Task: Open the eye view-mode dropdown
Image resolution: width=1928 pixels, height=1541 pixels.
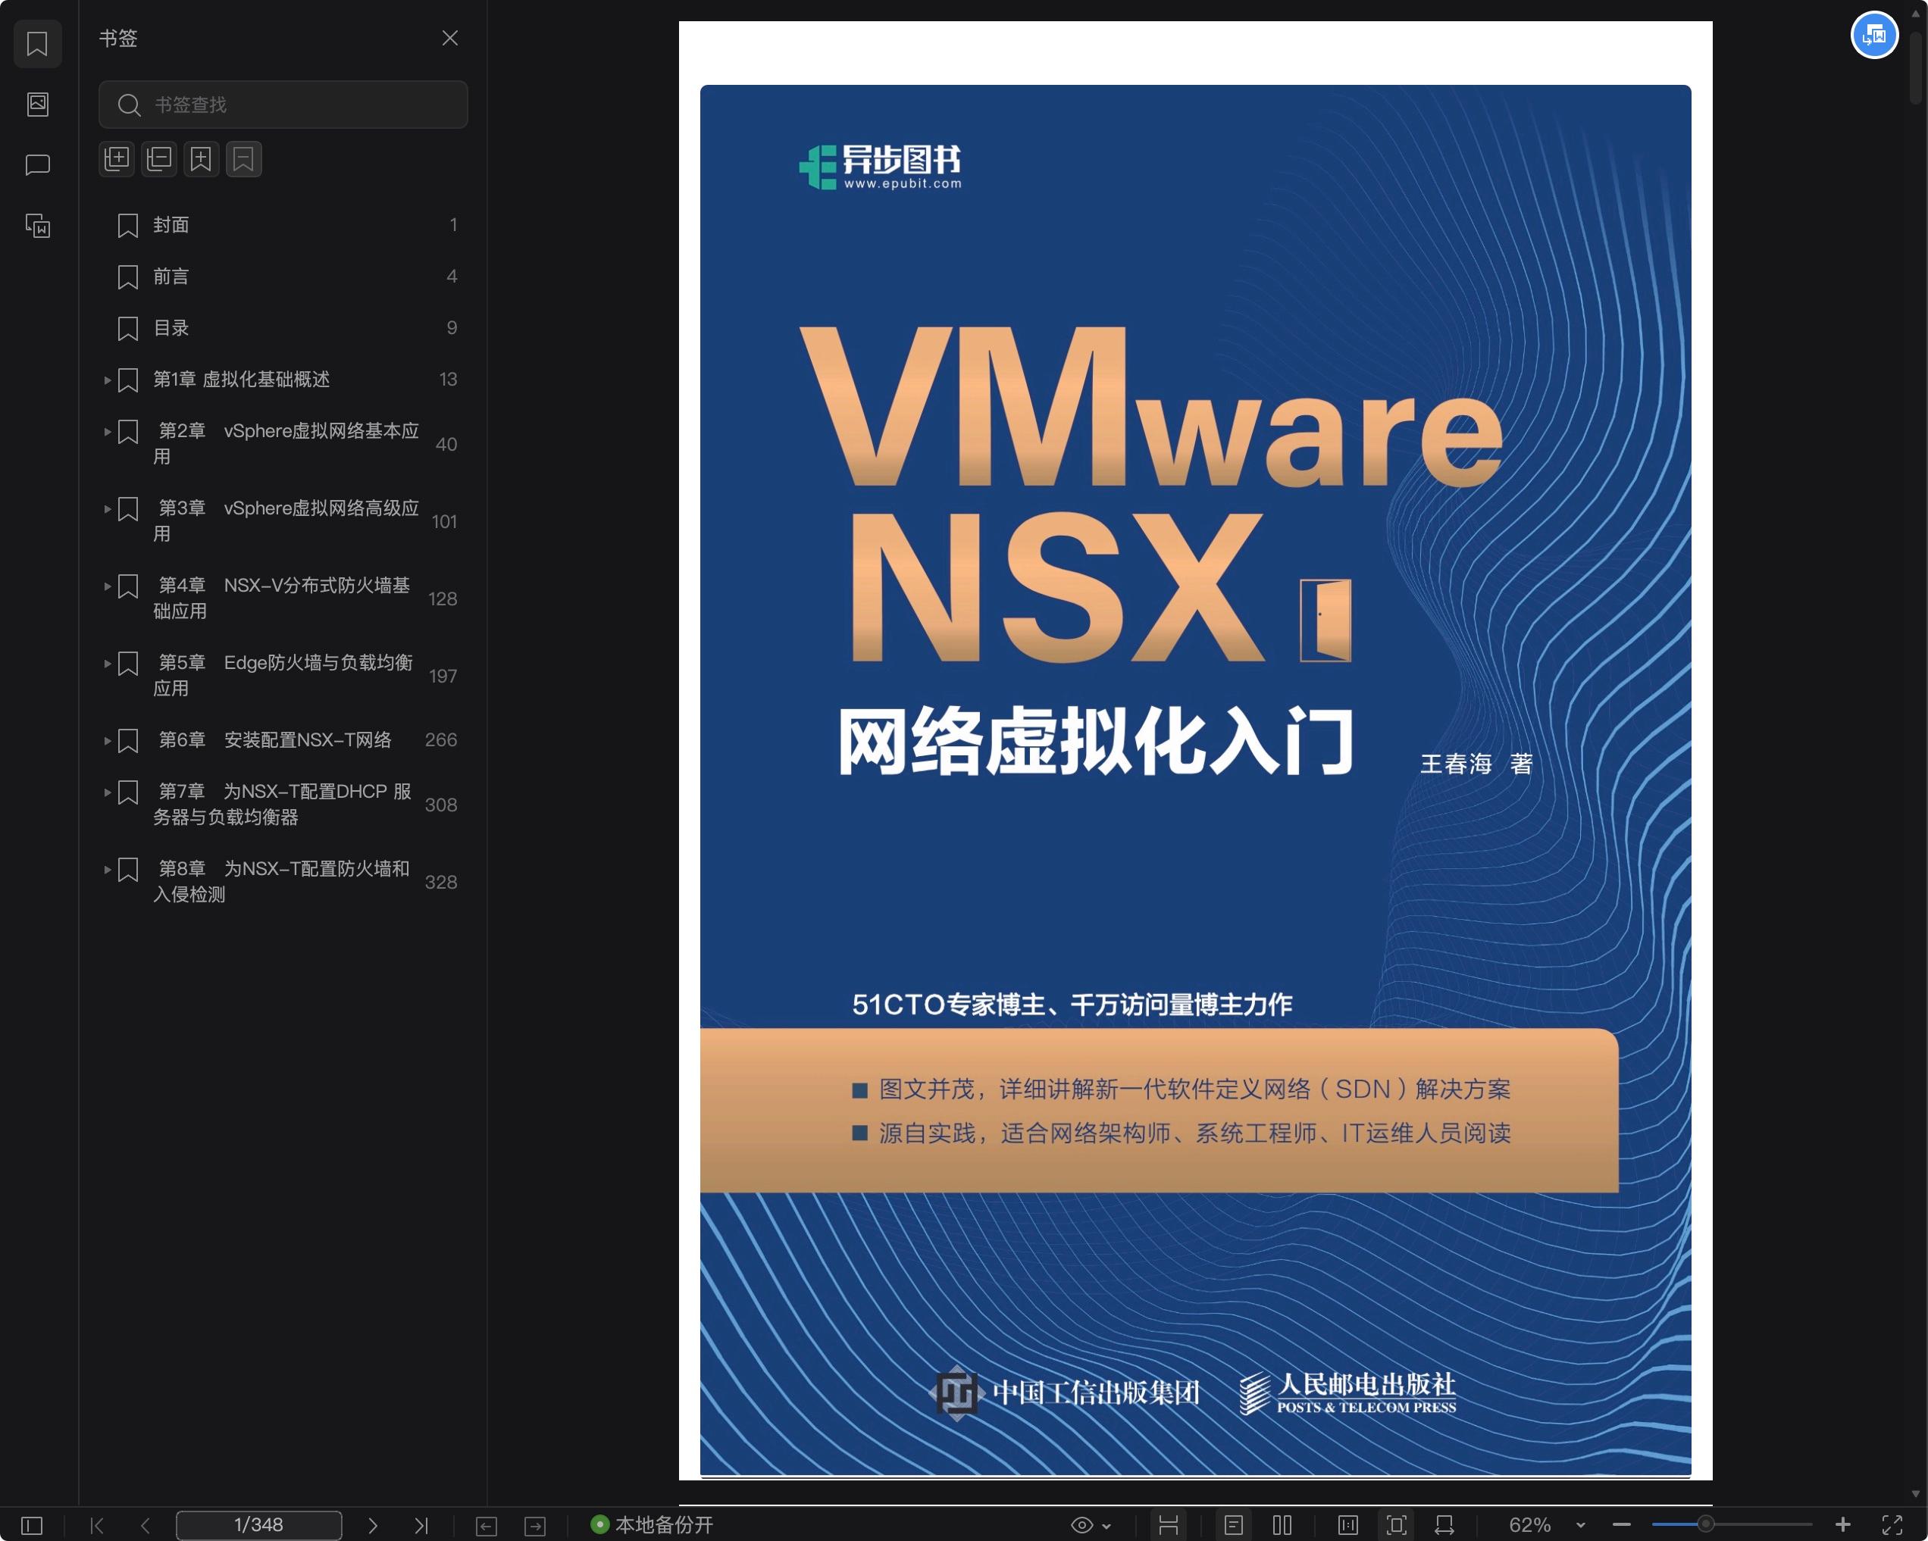Action: pyautogui.click(x=1091, y=1525)
